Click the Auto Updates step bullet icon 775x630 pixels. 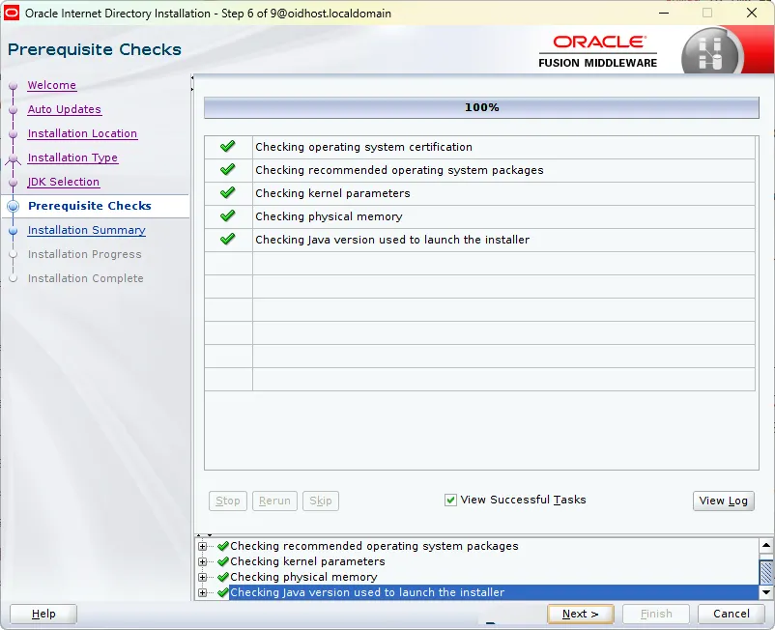[x=14, y=110]
